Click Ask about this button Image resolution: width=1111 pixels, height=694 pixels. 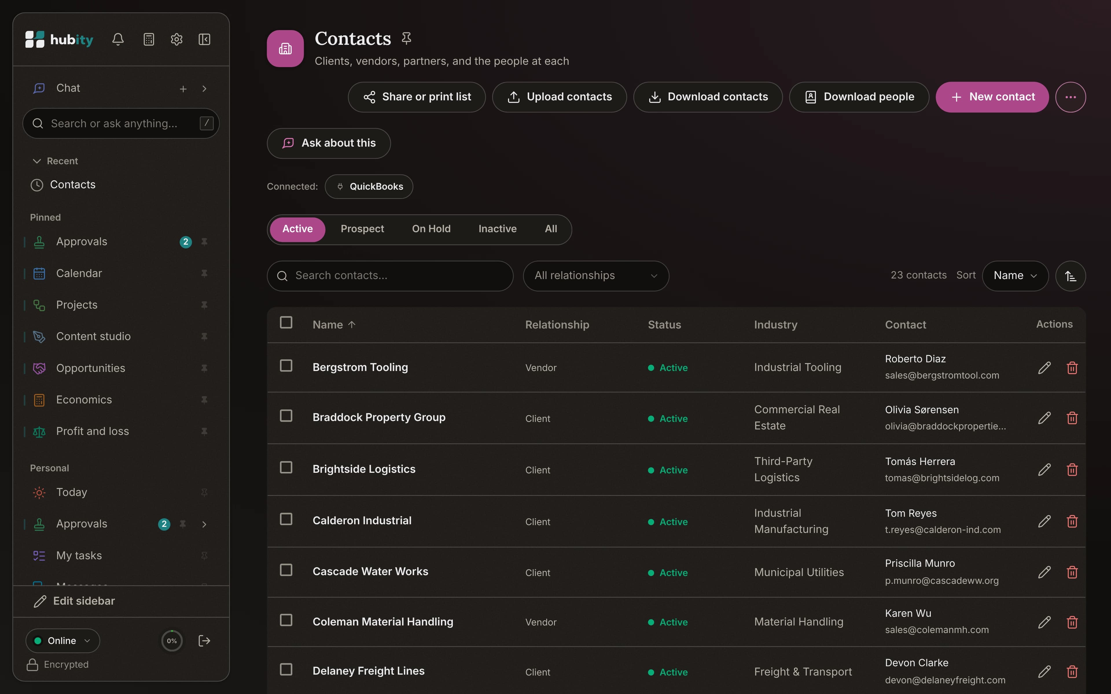point(329,143)
